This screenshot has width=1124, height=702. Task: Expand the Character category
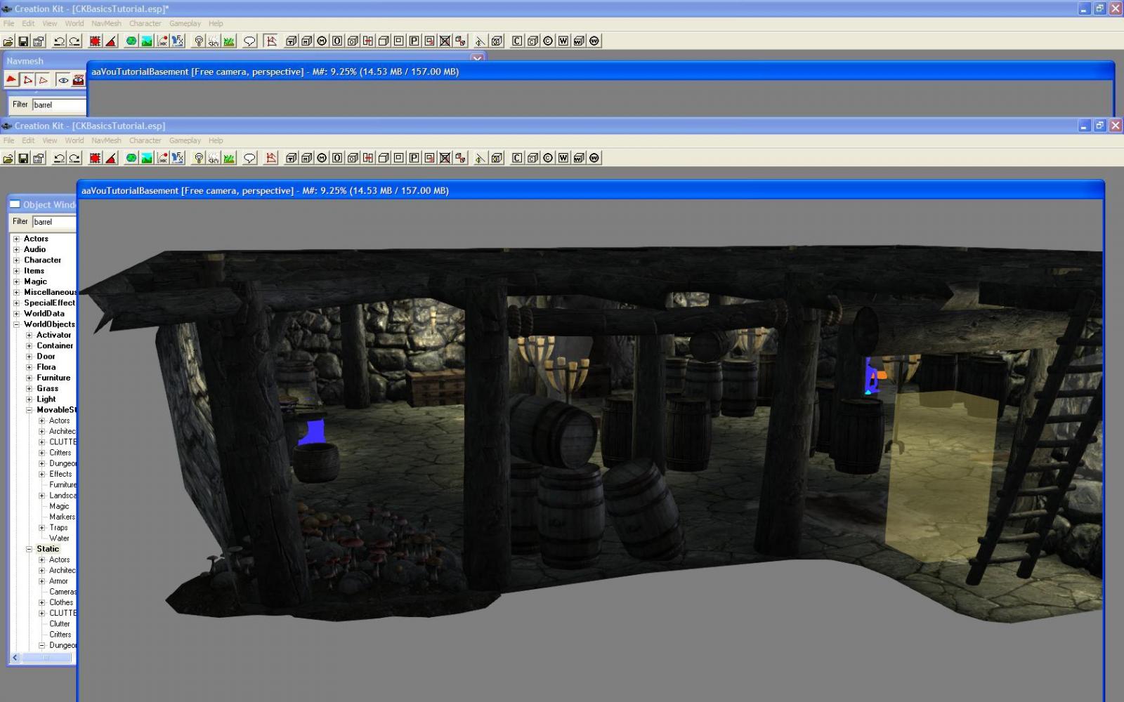click(x=16, y=260)
